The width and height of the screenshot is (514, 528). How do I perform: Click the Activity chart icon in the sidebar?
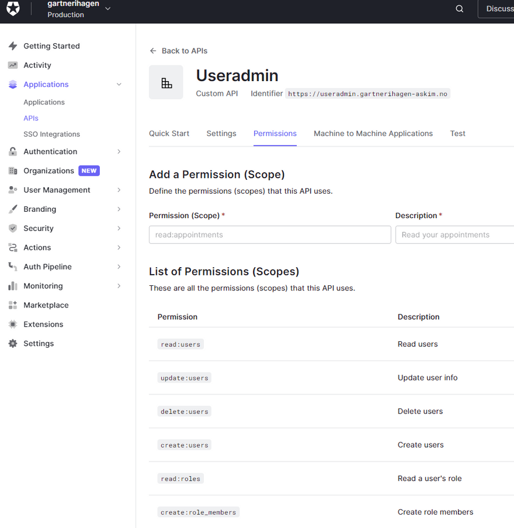tap(13, 65)
